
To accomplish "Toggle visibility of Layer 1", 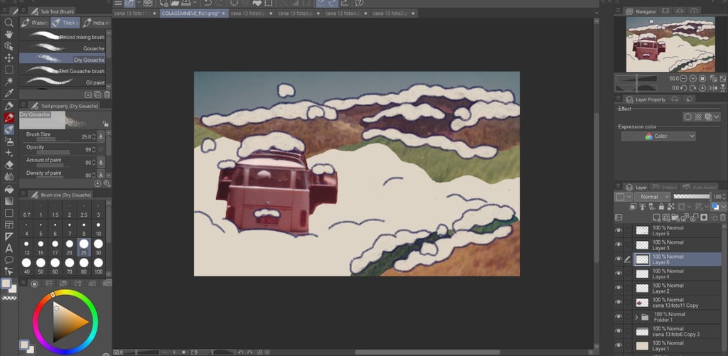I will (618, 346).
